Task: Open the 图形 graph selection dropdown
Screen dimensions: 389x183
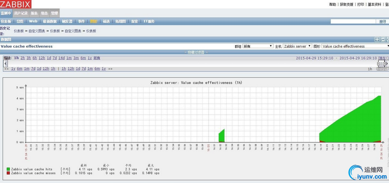Action: 356,46
